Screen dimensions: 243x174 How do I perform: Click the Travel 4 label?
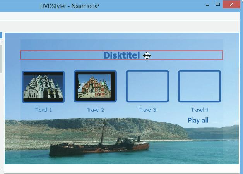point(199,110)
